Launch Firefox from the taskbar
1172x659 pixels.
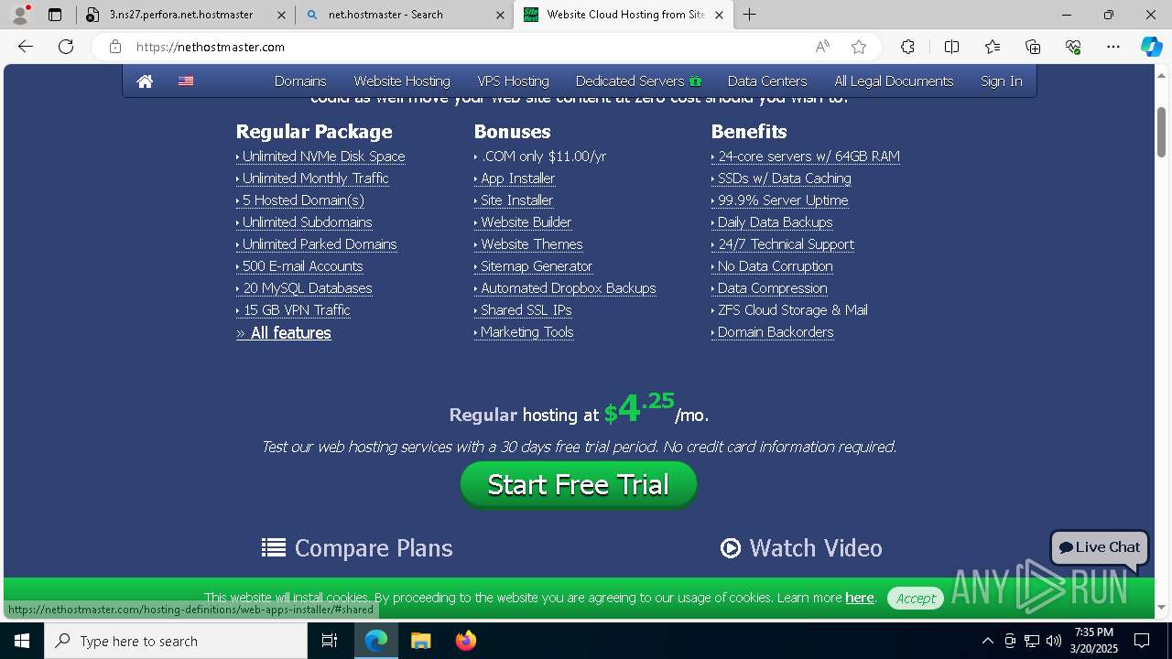click(x=465, y=641)
